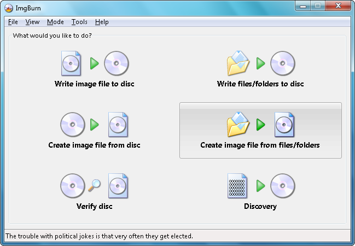Click the green arrow in 'Create image file from disc'

click(x=95, y=125)
